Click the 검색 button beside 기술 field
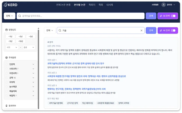 tap(151, 31)
